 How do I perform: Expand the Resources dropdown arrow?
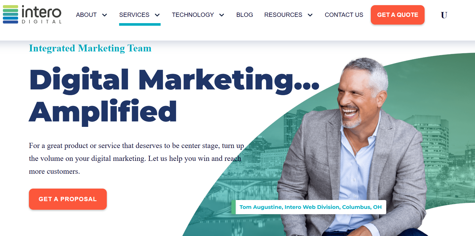point(310,15)
